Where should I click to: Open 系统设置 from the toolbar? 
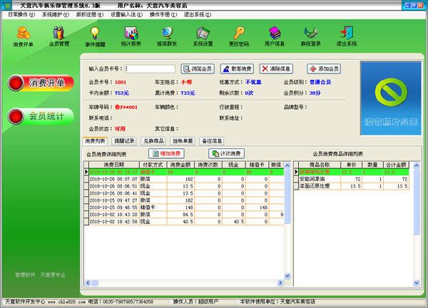203,36
